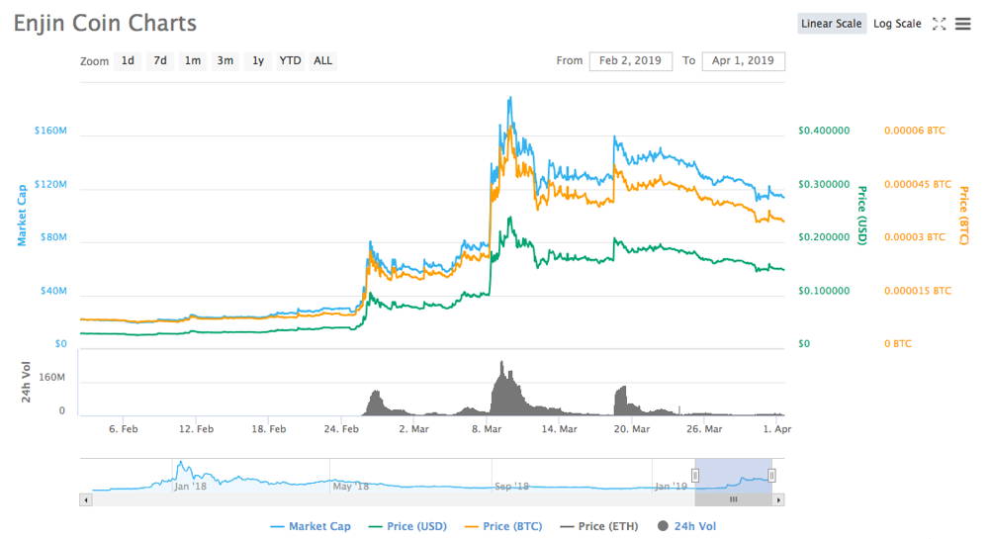Set zoom to ALL
Image resolution: width=989 pixels, height=539 pixels.
pos(323,60)
